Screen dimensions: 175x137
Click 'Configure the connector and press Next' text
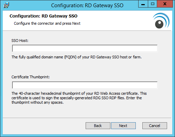(47, 23)
